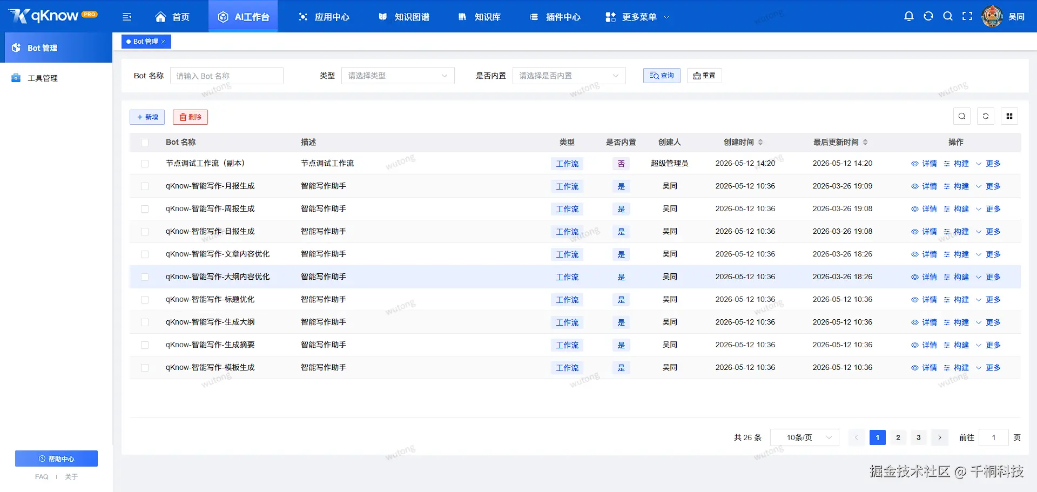View 详情 of qKnow-智能写作-周报生成
The image size is (1037, 492).
point(924,209)
